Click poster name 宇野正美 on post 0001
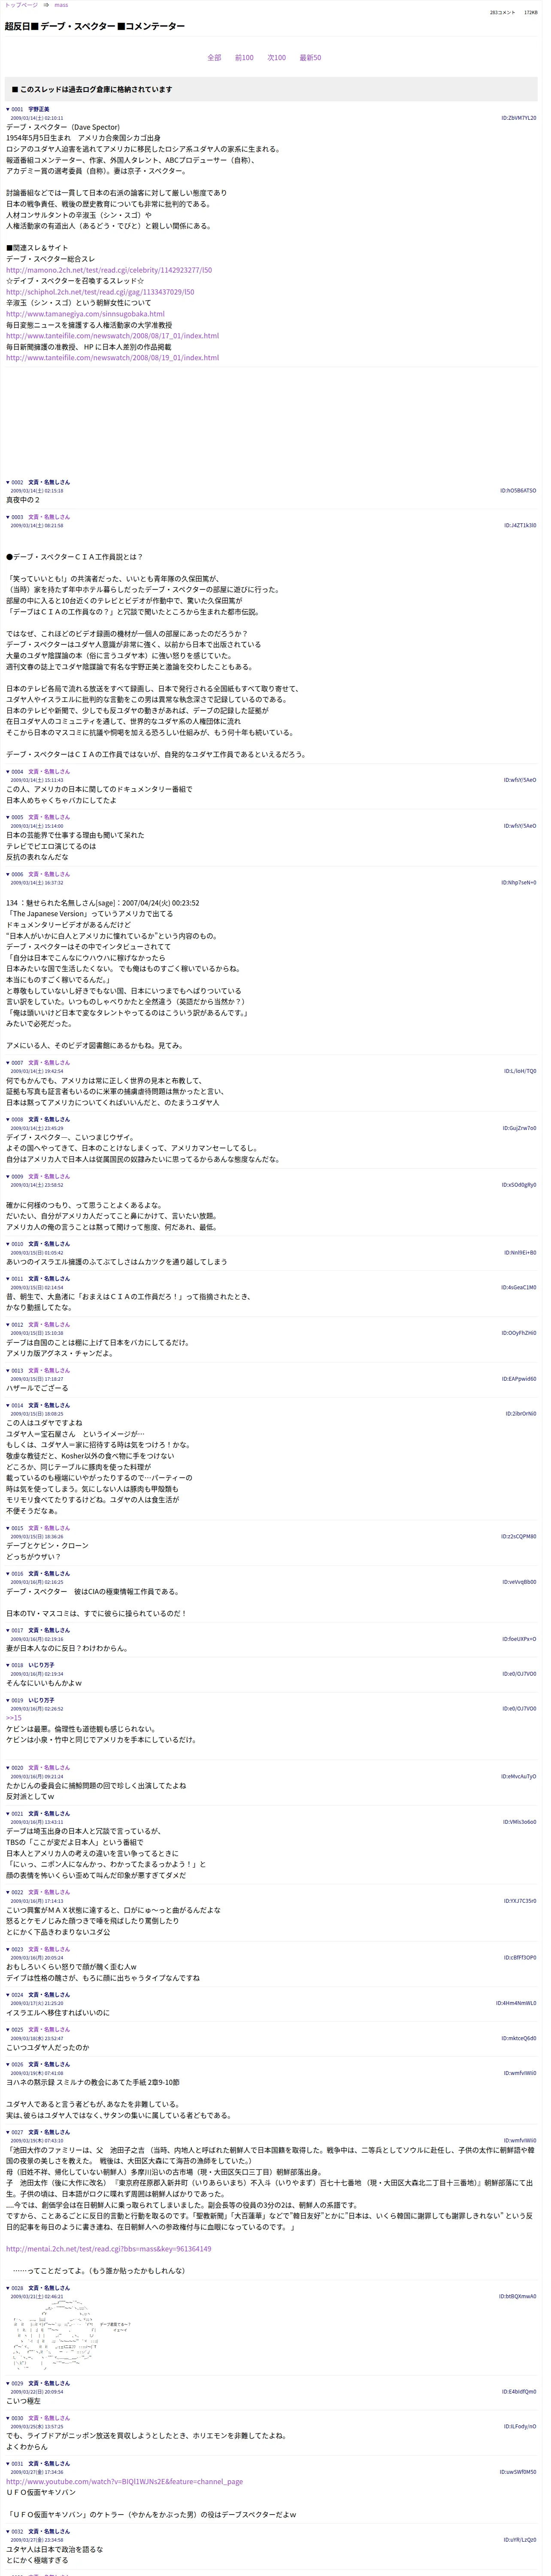The image size is (551, 2576). point(38,109)
